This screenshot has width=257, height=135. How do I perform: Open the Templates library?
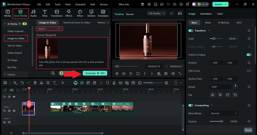click(x=103, y=13)
